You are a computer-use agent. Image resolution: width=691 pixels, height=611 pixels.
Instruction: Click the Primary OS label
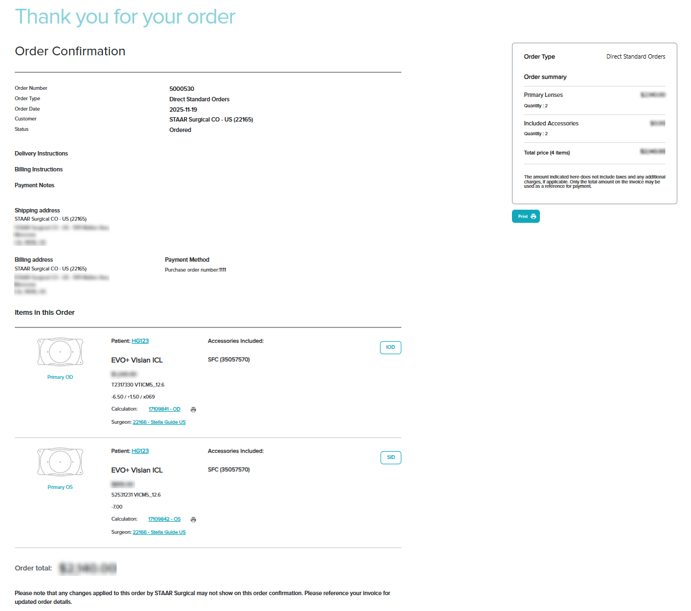[x=60, y=487]
